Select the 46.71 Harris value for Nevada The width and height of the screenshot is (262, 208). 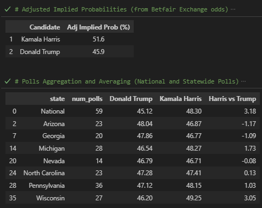coord(194,161)
